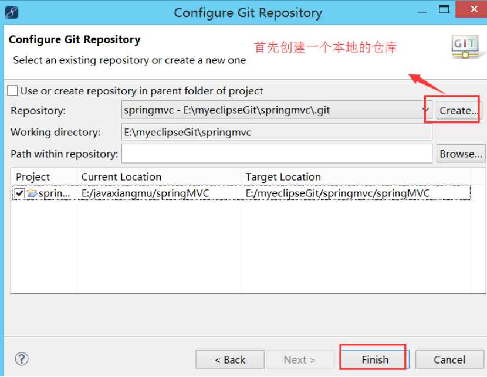Maximize the Configure Git Repository window
Image resolution: width=487 pixels, height=377 pixels.
[444, 9]
